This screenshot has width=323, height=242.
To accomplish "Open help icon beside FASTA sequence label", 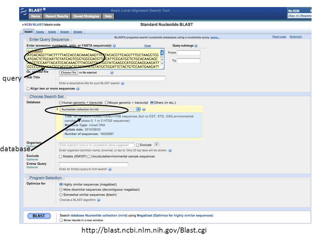I will point(114,46).
